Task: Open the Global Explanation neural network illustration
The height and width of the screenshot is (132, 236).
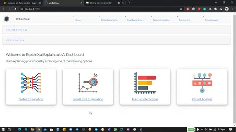Action: [31, 83]
